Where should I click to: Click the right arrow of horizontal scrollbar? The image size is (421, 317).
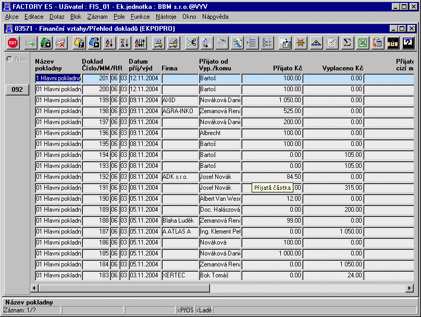410,287
